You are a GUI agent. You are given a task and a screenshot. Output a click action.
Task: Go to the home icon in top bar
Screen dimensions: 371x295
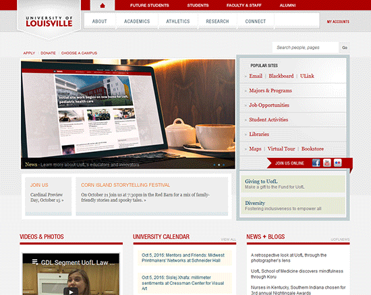(103, 5)
